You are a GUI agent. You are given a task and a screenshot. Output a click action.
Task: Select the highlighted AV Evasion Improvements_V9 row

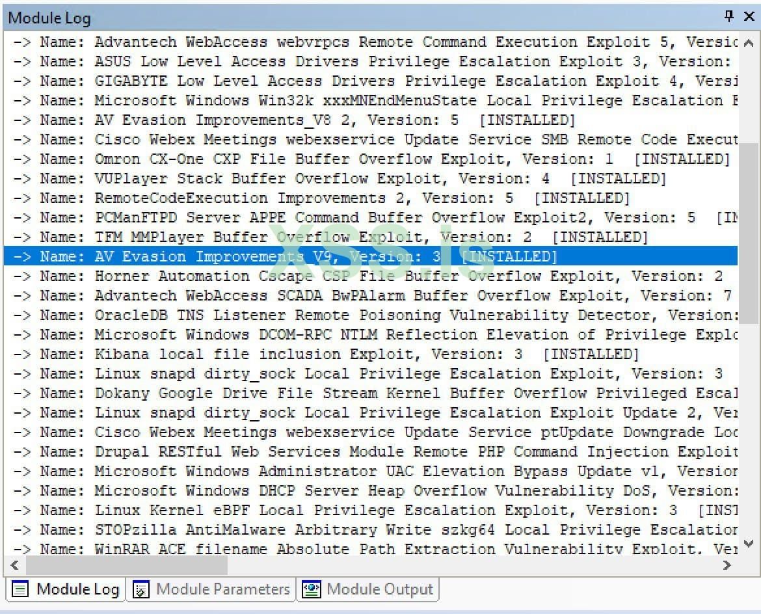pos(371,256)
